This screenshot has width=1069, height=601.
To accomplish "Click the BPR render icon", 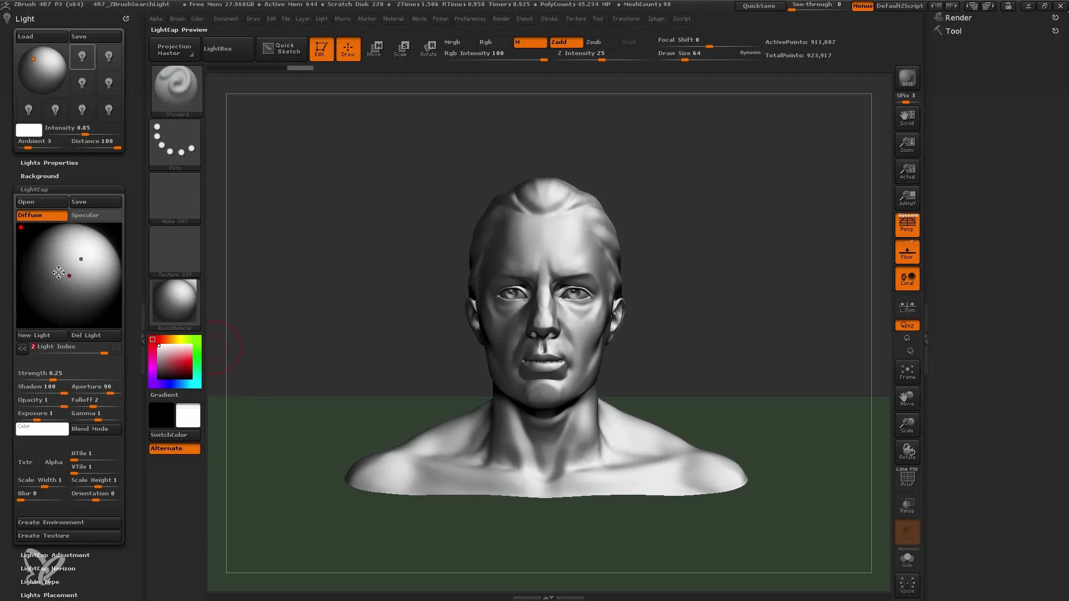I will point(907,78).
